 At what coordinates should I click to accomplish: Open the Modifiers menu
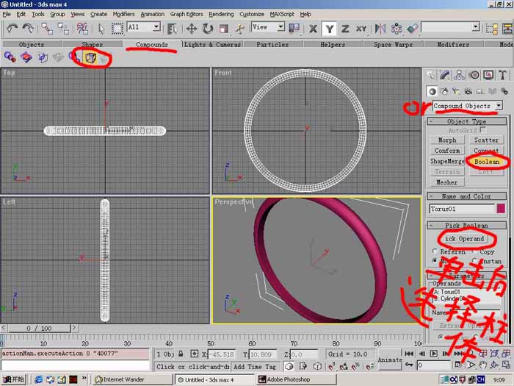[x=123, y=14]
